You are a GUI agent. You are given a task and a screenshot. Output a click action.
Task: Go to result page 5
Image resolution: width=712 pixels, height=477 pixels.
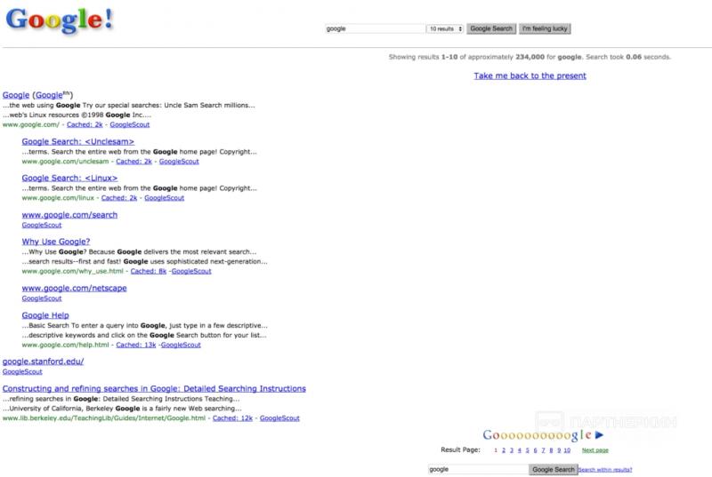[528, 450]
